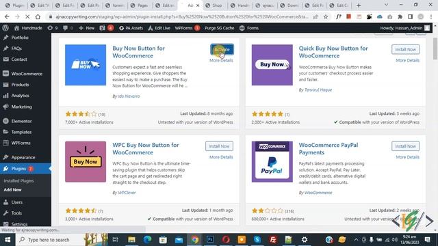Open Quick Buy Now Button for WooCommerce title
Image resolution: width=438 pixels, height=246 pixels.
tap(333, 52)
